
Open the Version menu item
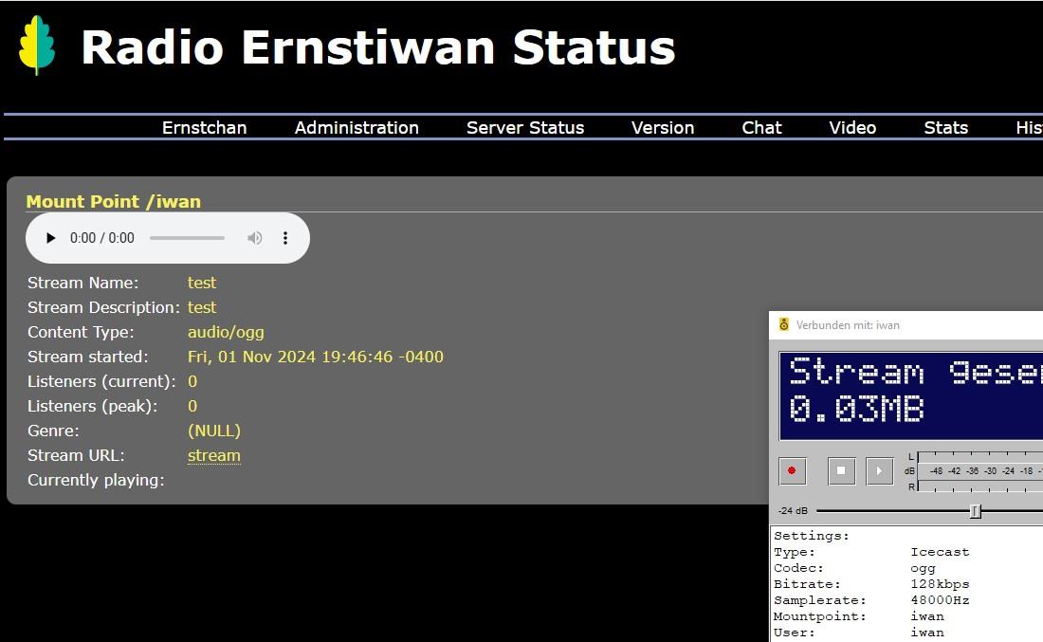click(663, 128)
